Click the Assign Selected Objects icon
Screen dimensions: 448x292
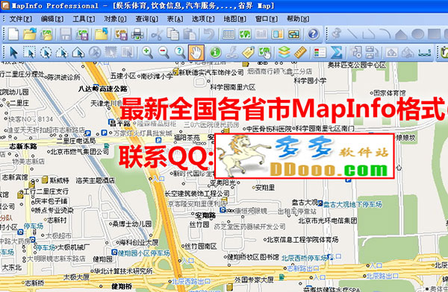pos(372,52)
